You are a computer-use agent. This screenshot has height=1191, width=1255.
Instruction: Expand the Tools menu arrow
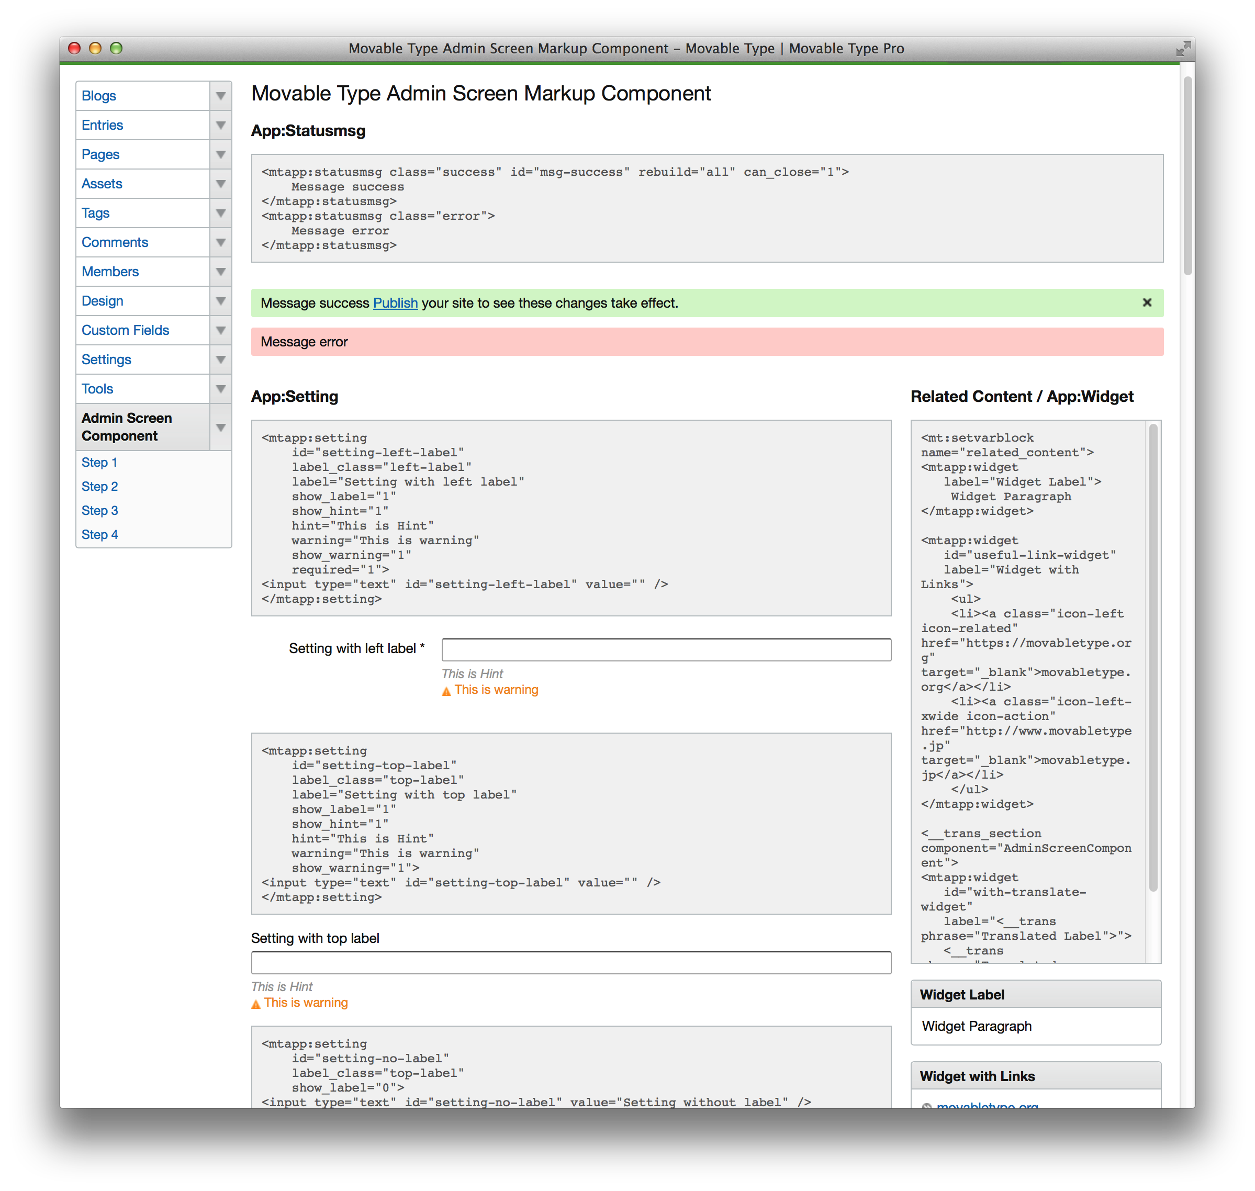(220, 388)
